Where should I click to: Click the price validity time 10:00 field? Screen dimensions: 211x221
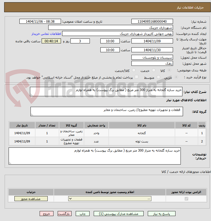pyautogui.click(x=110, y=50)
